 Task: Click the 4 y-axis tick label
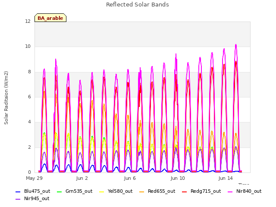(29, 122)
